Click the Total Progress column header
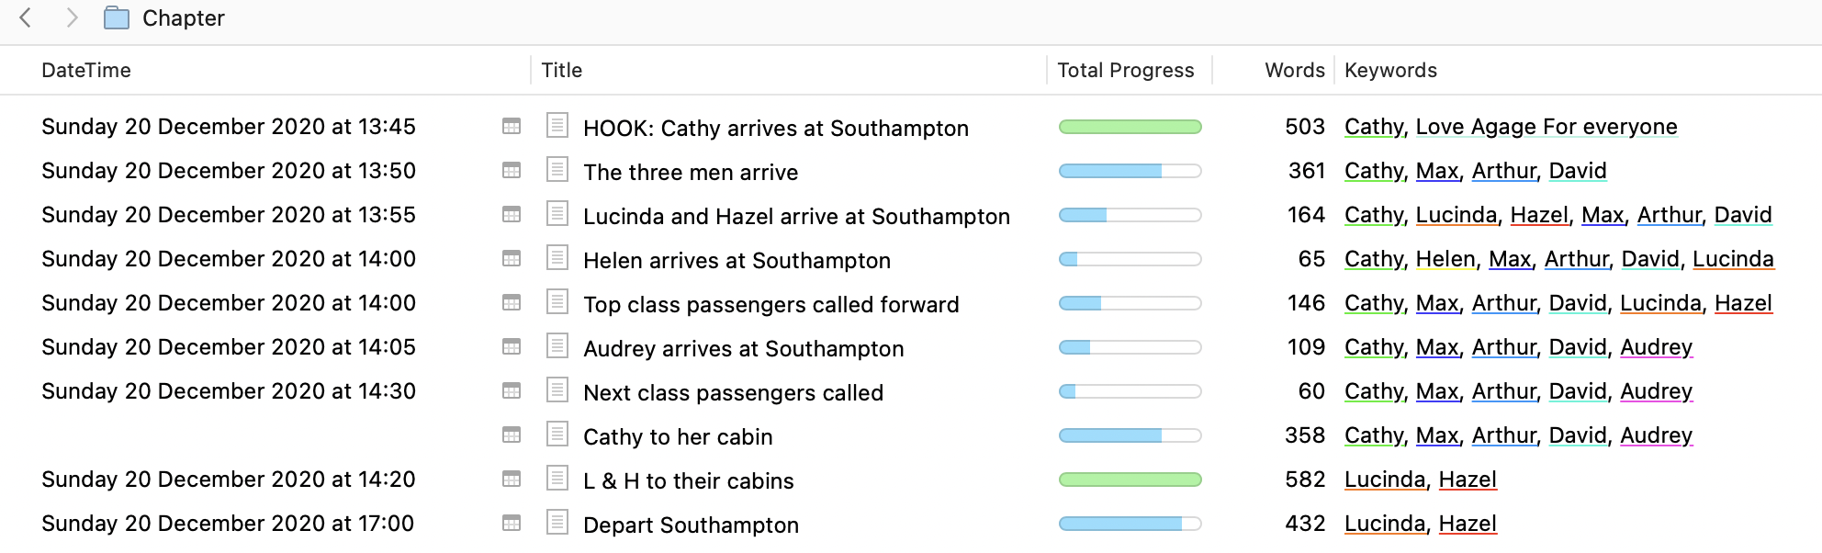Viewport: 1822px width, 553px height. click(x=1126, y=70)
